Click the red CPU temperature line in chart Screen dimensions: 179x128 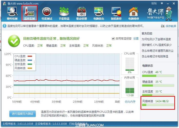click(x=66, y=80)
